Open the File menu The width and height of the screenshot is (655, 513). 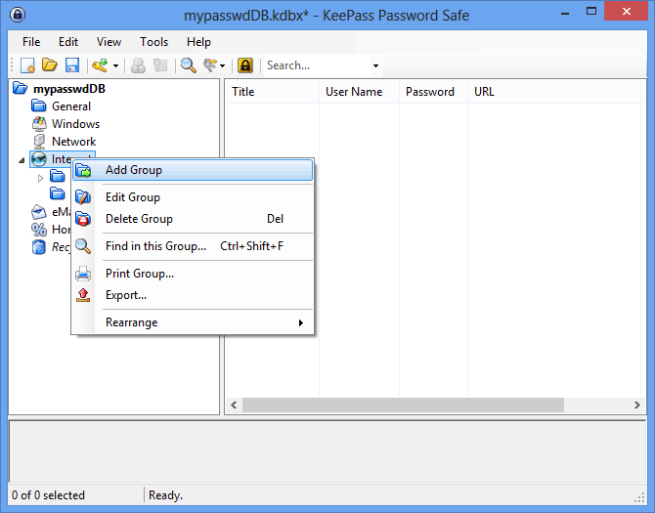click(31, 42)
